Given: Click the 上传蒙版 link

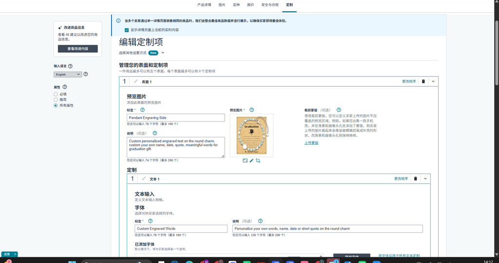Looking at the screenshot, I should pos(311,142).
